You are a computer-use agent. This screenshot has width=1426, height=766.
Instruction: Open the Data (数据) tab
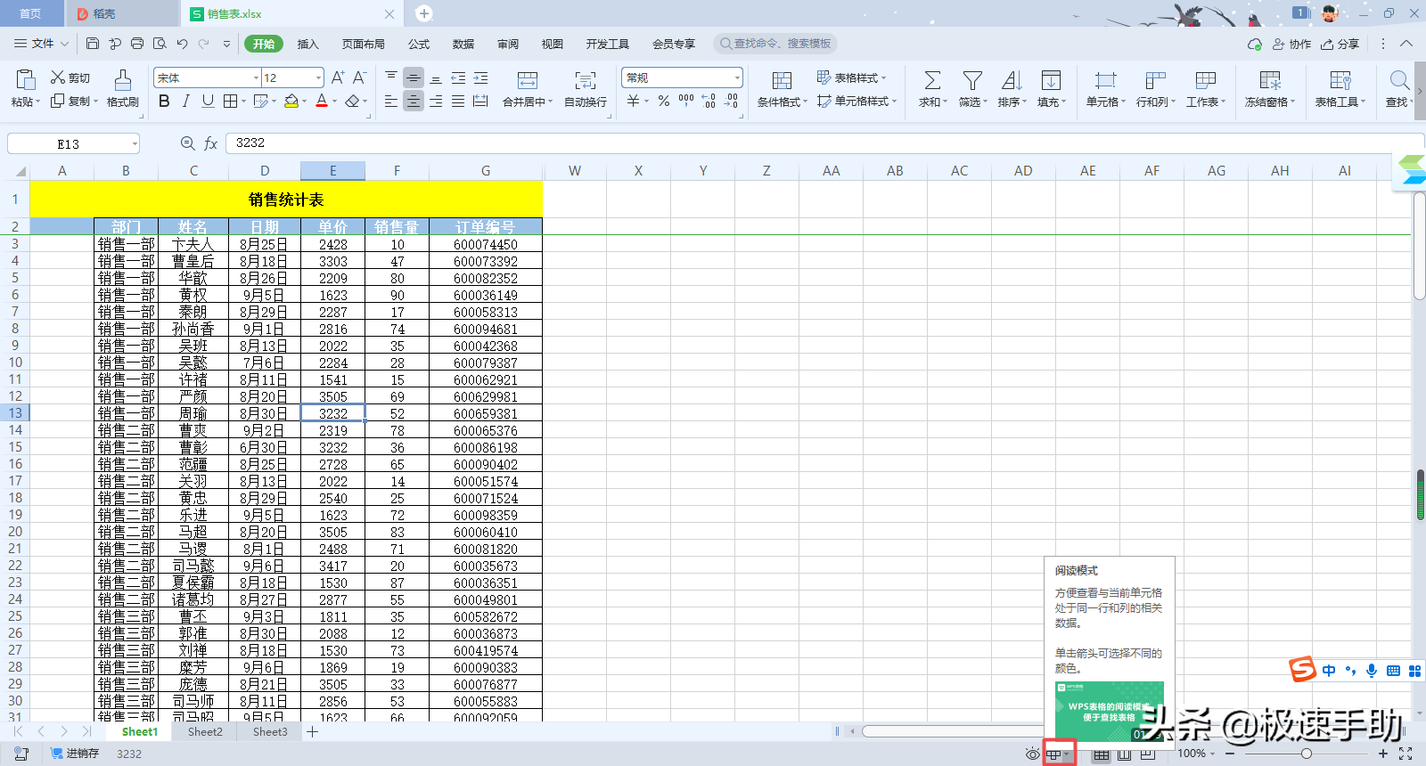[x=463, y=44]
